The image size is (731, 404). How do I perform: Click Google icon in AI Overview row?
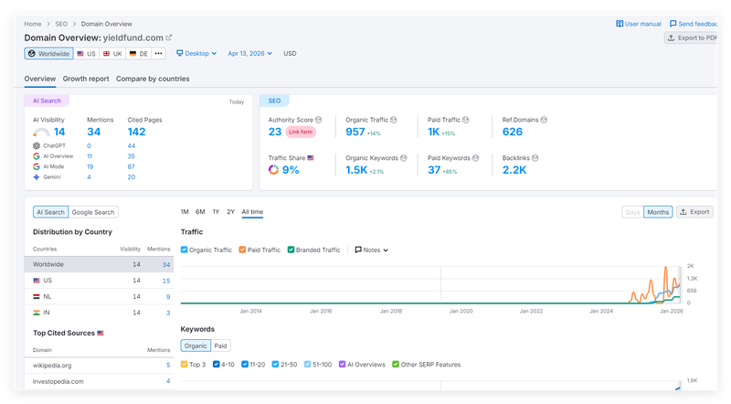click(37, 156)
